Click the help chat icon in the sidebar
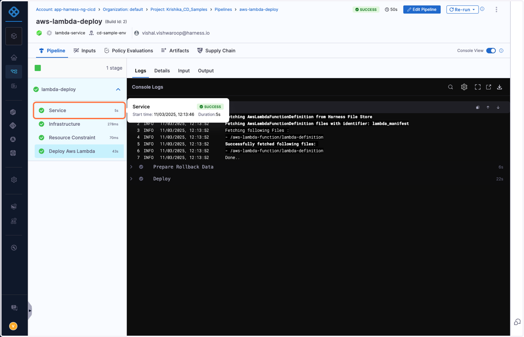This screenshot has height=337, width=524. (14, 308)
